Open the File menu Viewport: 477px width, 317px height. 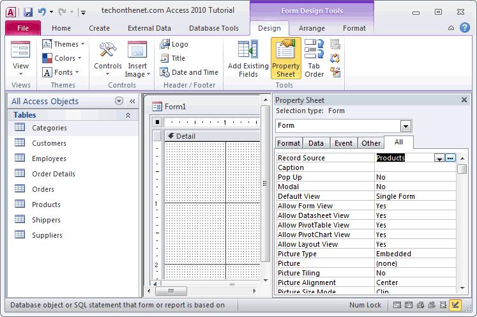[22, 28]
